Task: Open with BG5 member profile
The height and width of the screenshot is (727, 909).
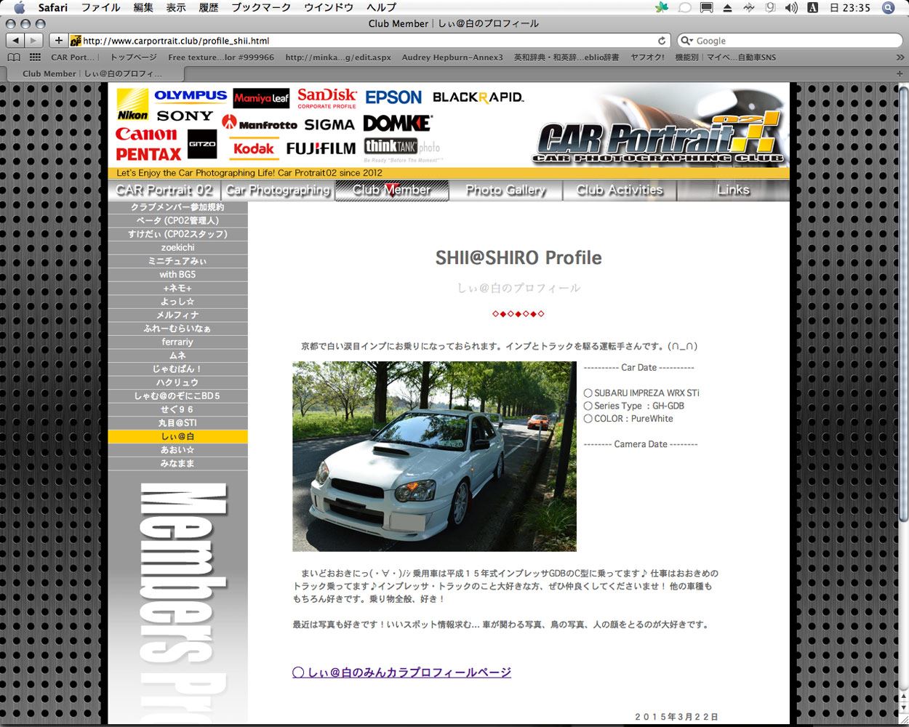Action: click(177, 275)
